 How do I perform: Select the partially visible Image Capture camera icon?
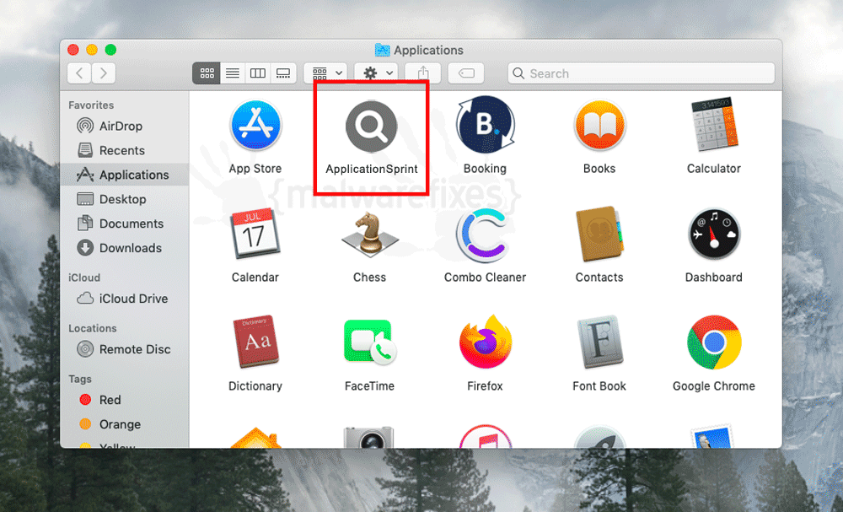pyautogui.click(x=369, y=437)
